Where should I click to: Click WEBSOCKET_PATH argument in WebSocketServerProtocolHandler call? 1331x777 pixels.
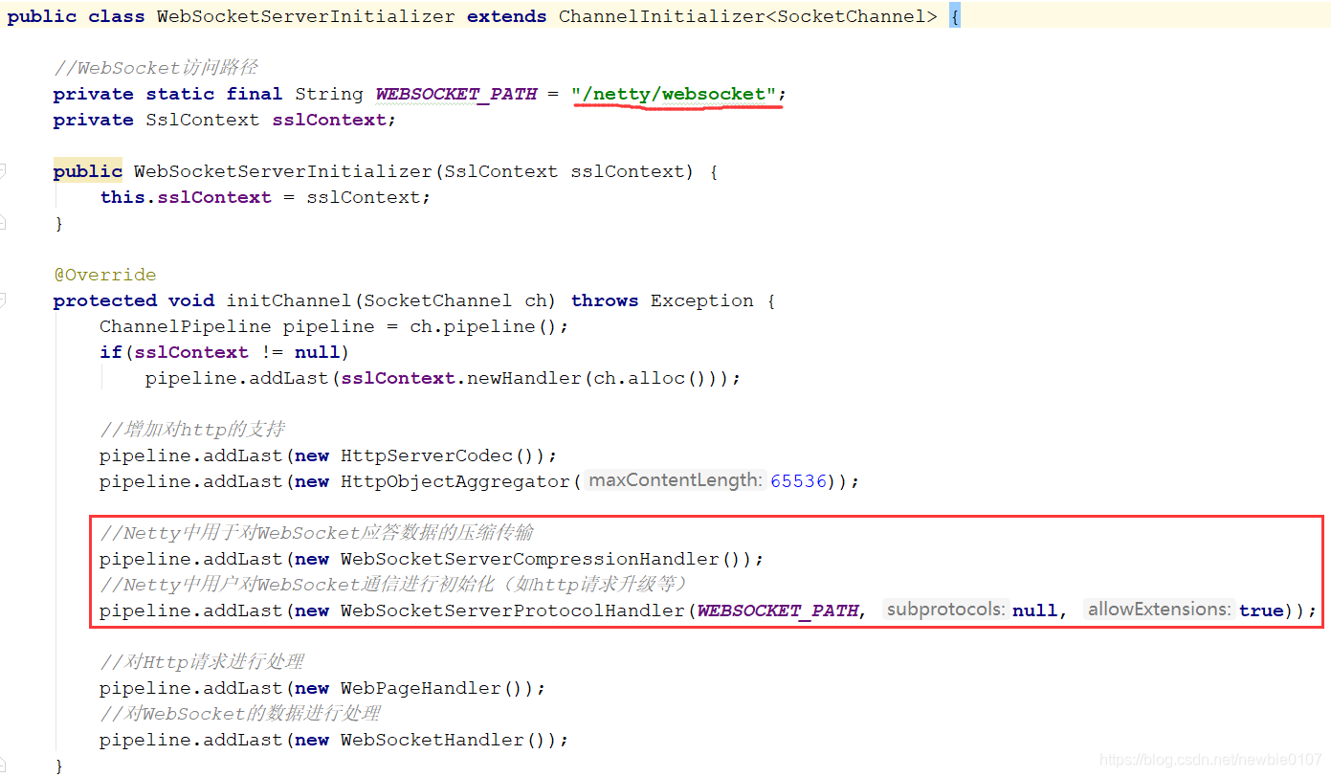coord(778,610)
